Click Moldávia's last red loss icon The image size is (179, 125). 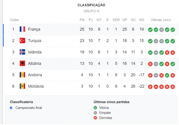coord(173,87)
